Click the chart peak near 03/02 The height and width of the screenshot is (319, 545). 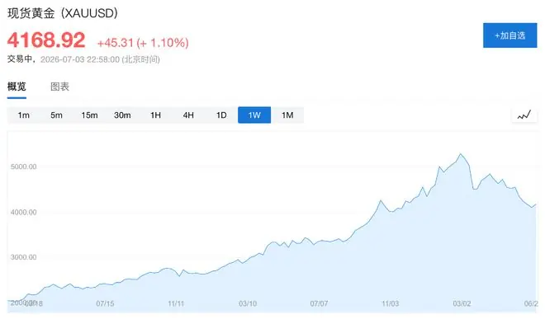[461, 154]
